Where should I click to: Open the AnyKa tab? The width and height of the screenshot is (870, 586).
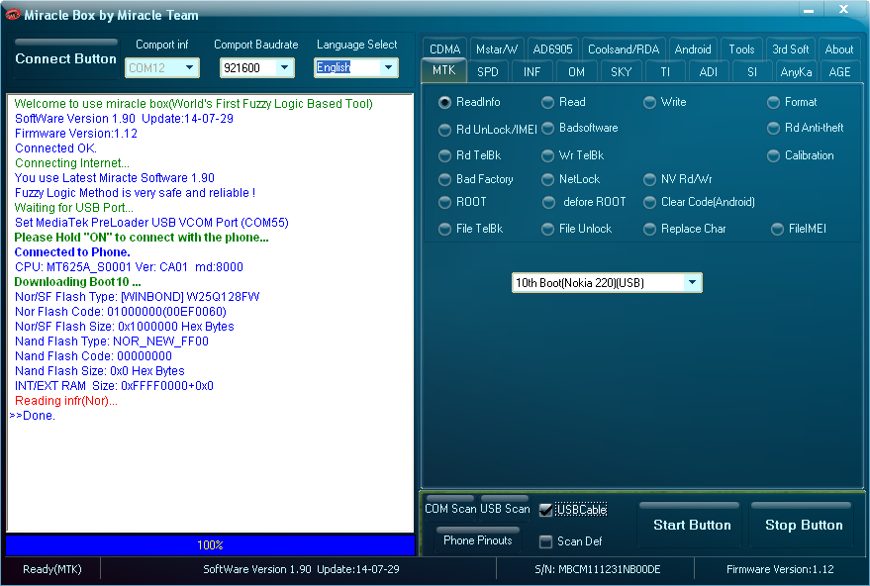click(796, 72)
